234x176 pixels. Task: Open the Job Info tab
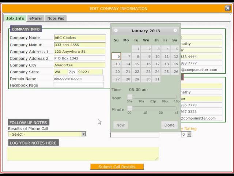pyautogui.click(x=15, y=18)
